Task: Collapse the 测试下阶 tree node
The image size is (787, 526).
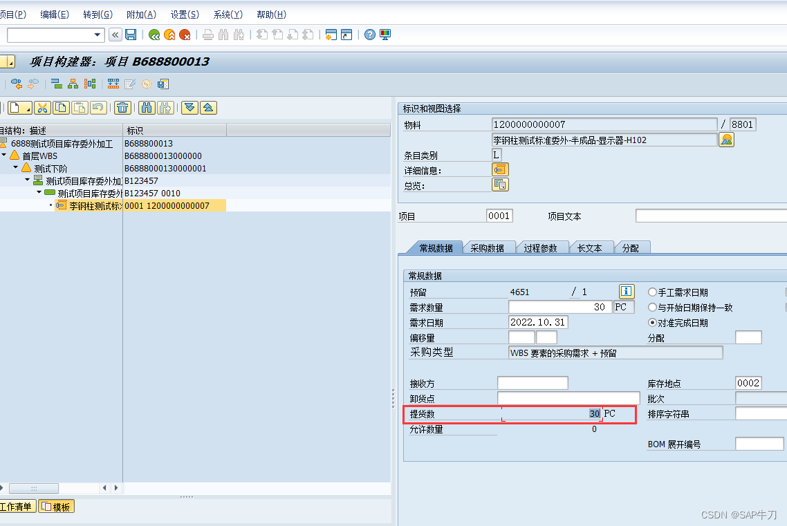Action: (x=15, y=167)
